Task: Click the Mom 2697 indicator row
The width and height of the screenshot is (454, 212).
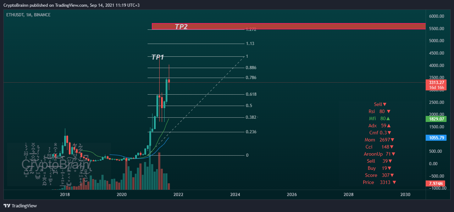Action: tap(380, 140)
